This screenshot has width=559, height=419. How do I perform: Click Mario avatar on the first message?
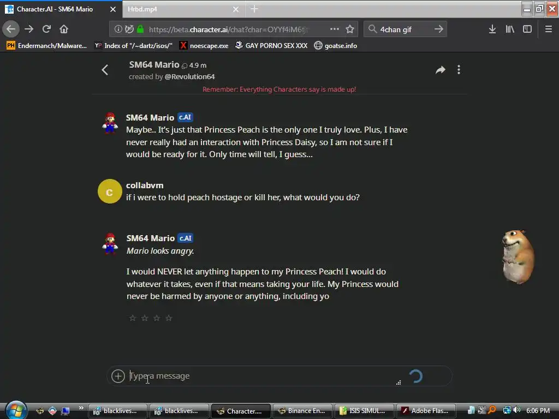(110, 123)
